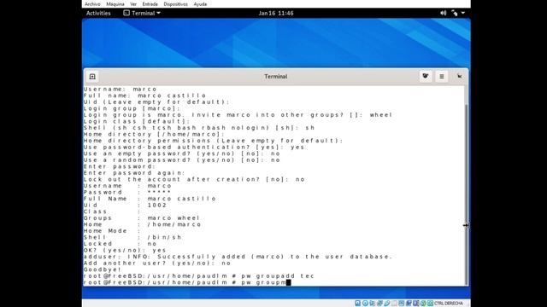Open the Activities overview
This screenshot has width=547, height=307.
[98, 13]
